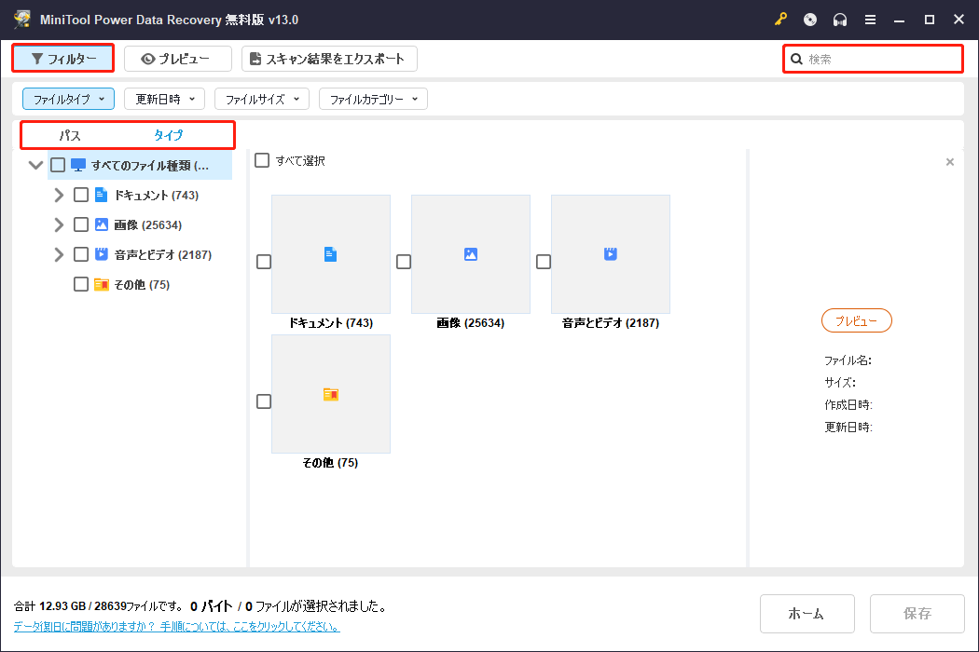Collapse the すべてのファイル種類 tree node
The image size is (979, 652).
pyautogui.click(x=35, y=165)
